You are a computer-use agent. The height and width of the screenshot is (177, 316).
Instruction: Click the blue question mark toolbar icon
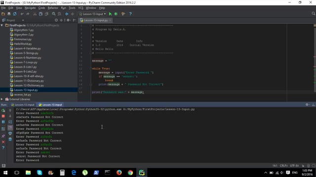130,14
